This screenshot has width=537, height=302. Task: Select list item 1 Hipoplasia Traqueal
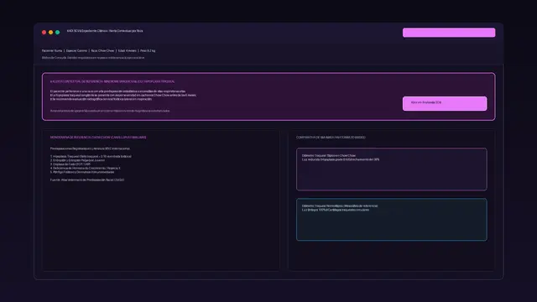tap(91, 157)
